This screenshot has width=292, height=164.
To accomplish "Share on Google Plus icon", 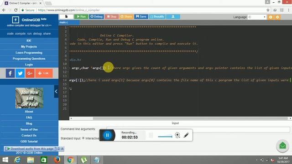I will point(30,73).
